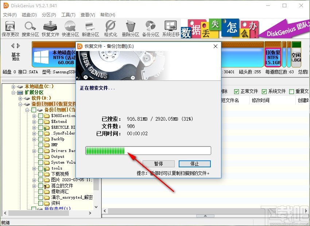Open the 备份分区 backup partition tool
310x226 pixels.
pyautogui.click(x=151, y=29)
